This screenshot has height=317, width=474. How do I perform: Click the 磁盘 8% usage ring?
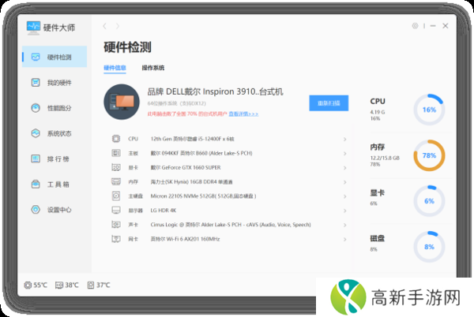pyautogui.click(x=429, y=247)
